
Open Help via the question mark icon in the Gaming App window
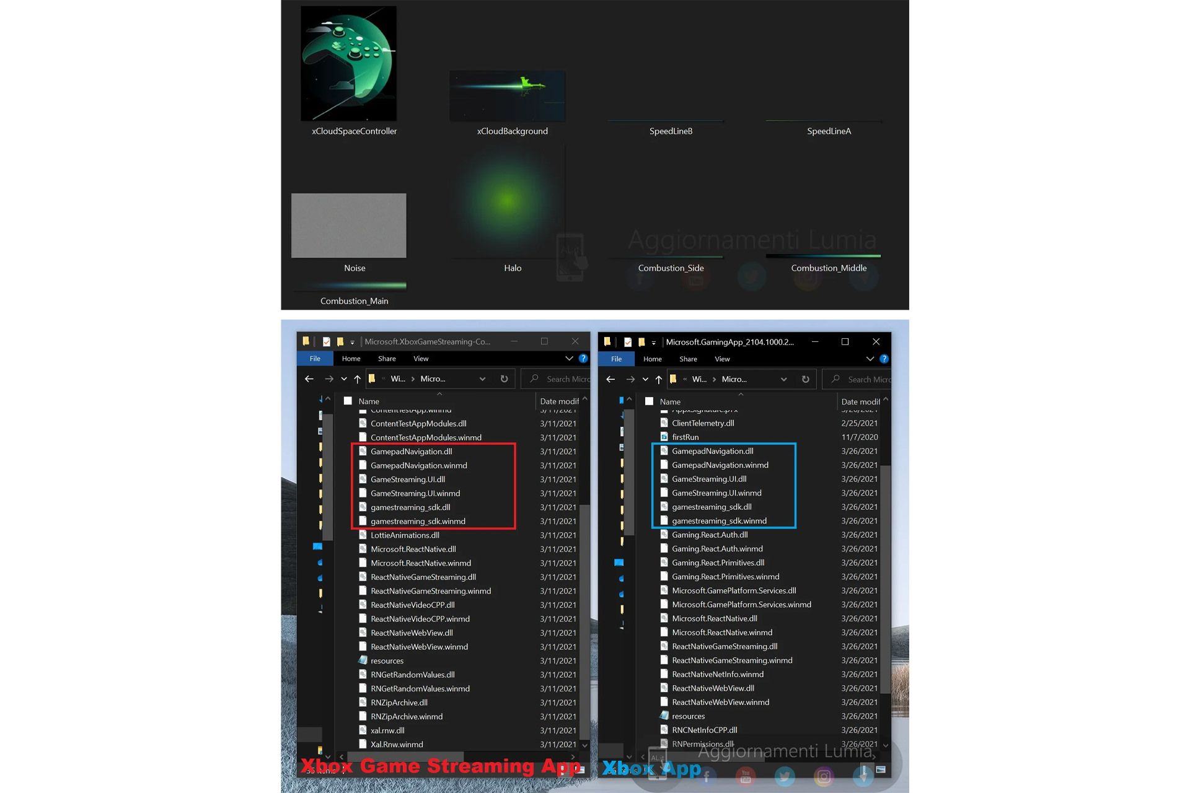(884, 359)
